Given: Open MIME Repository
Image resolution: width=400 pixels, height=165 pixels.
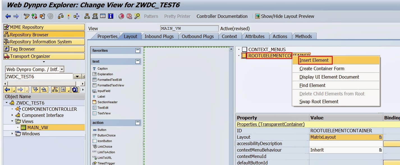Looking at the screenshot, I should coord(44,27).
